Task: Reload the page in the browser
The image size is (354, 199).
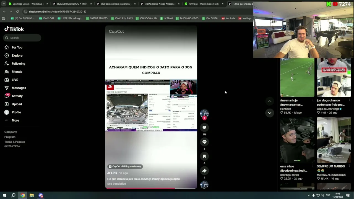Action: point(17,12)
